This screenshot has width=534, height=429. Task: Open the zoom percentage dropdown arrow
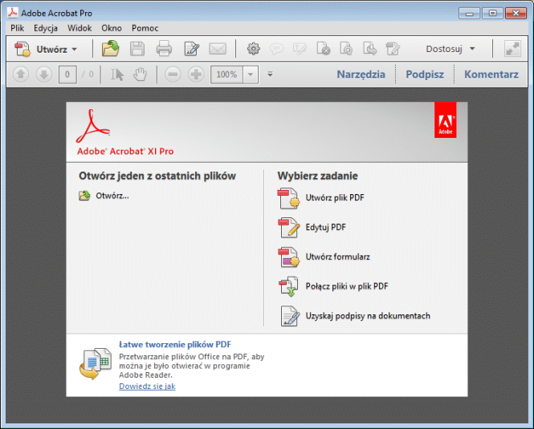[x=251, y=74]
